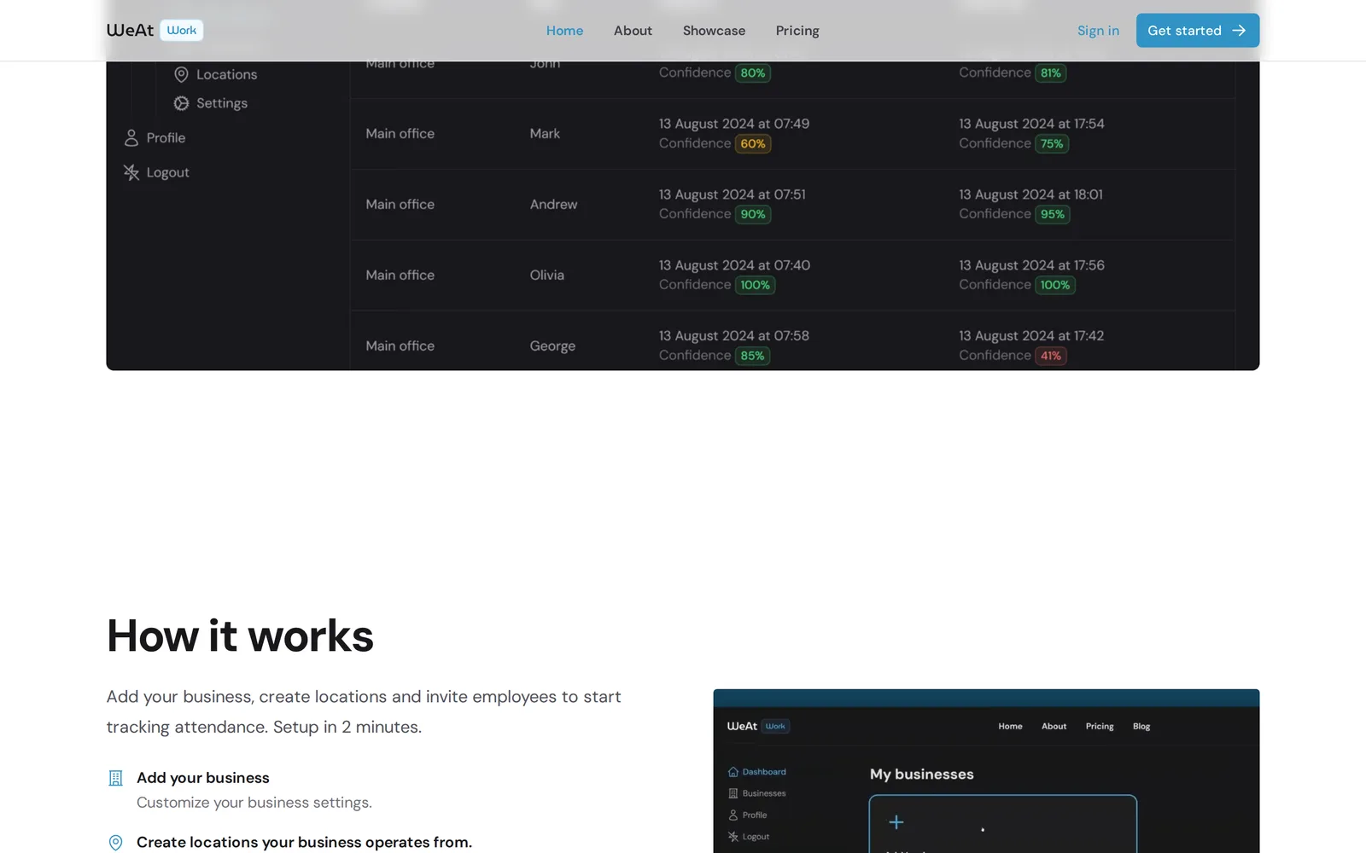The width and height of the screenshot is (1366, 853).
Task: Click the pin icon beside Create locations
Action: click(116, 843)
